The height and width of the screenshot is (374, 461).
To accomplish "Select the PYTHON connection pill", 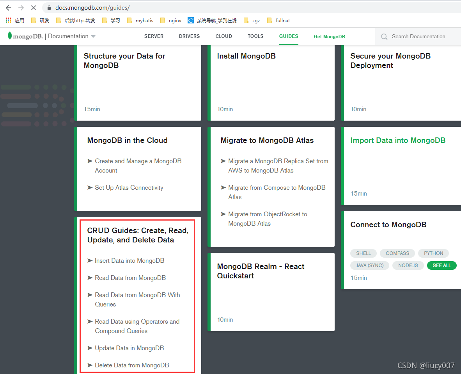I will (x=433, y=253).
